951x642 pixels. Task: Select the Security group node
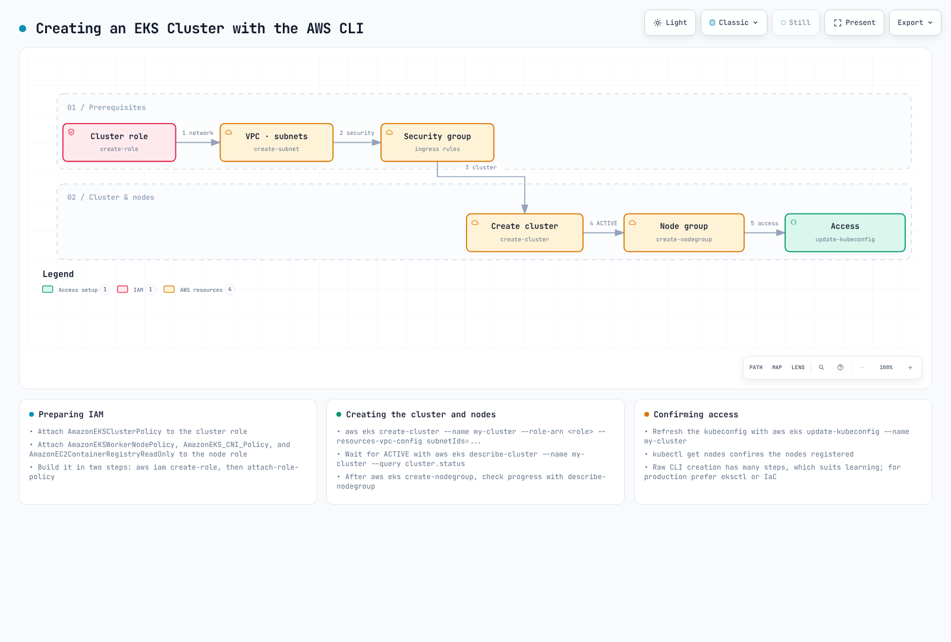(x=437, y=143)
